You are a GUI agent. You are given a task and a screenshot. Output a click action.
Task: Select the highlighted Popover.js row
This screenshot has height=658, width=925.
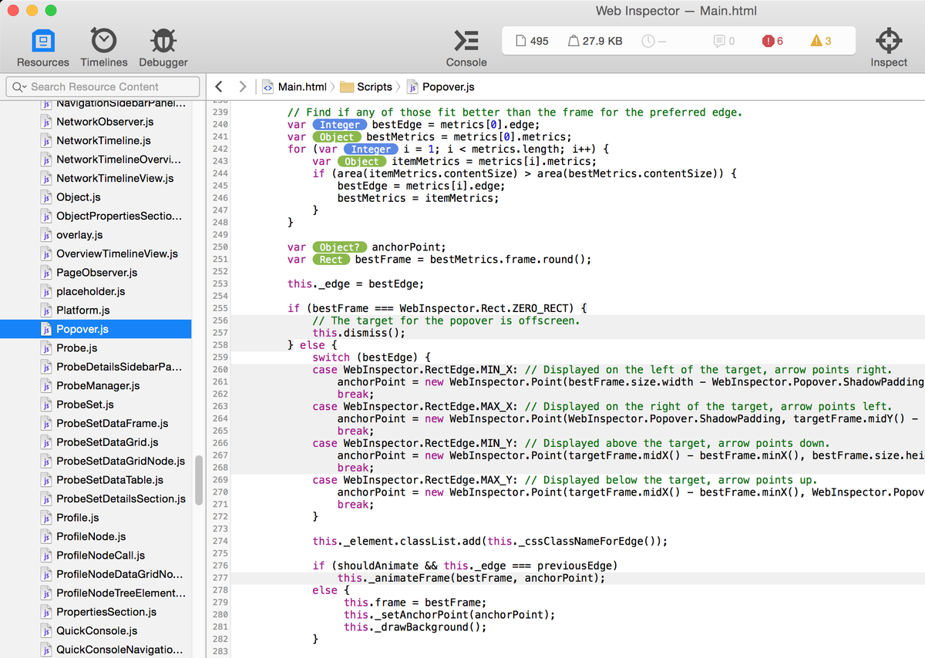click(96, 329)
